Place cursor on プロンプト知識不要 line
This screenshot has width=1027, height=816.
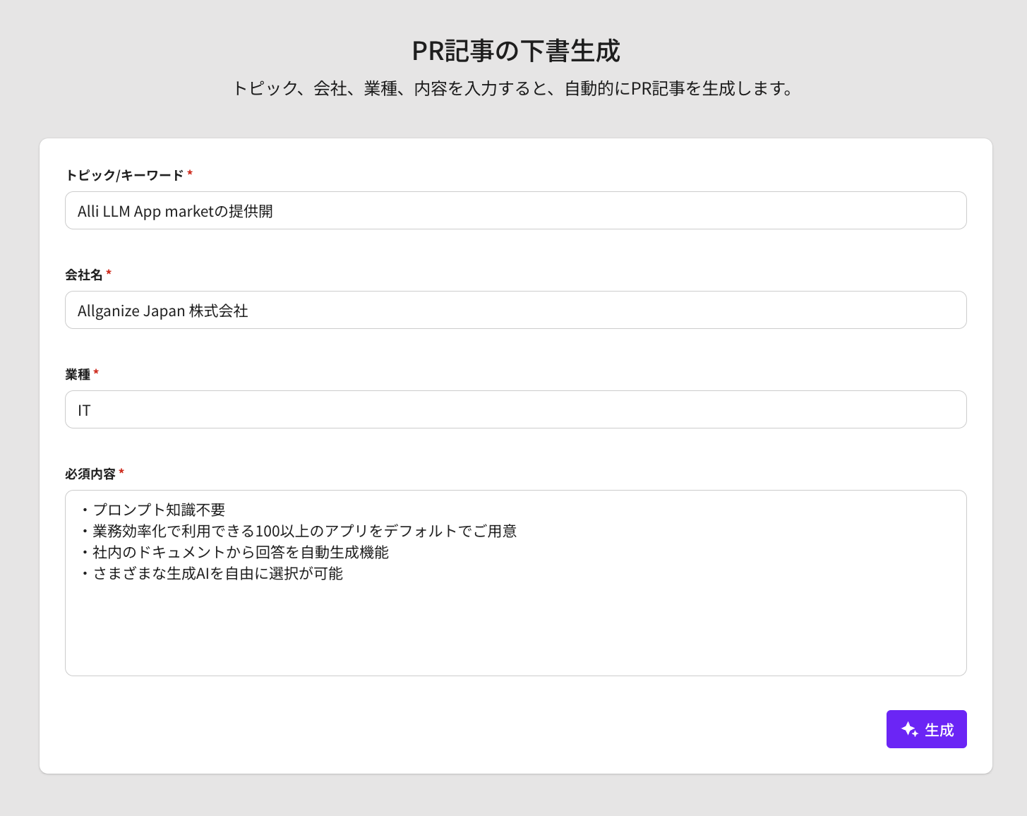tap(159, 510)
